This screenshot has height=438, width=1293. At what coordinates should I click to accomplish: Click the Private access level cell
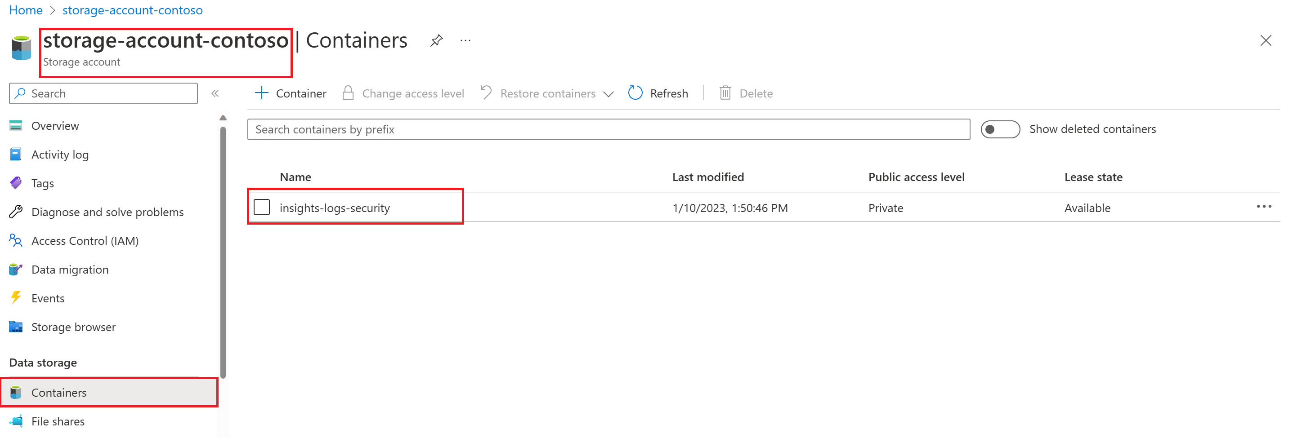886,208
